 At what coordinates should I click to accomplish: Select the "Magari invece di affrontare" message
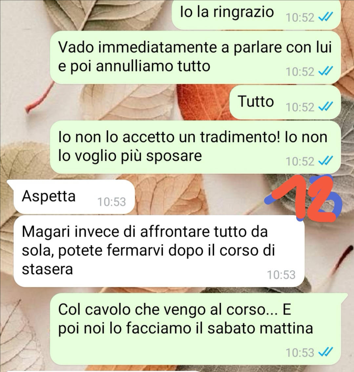click(159, 251)
